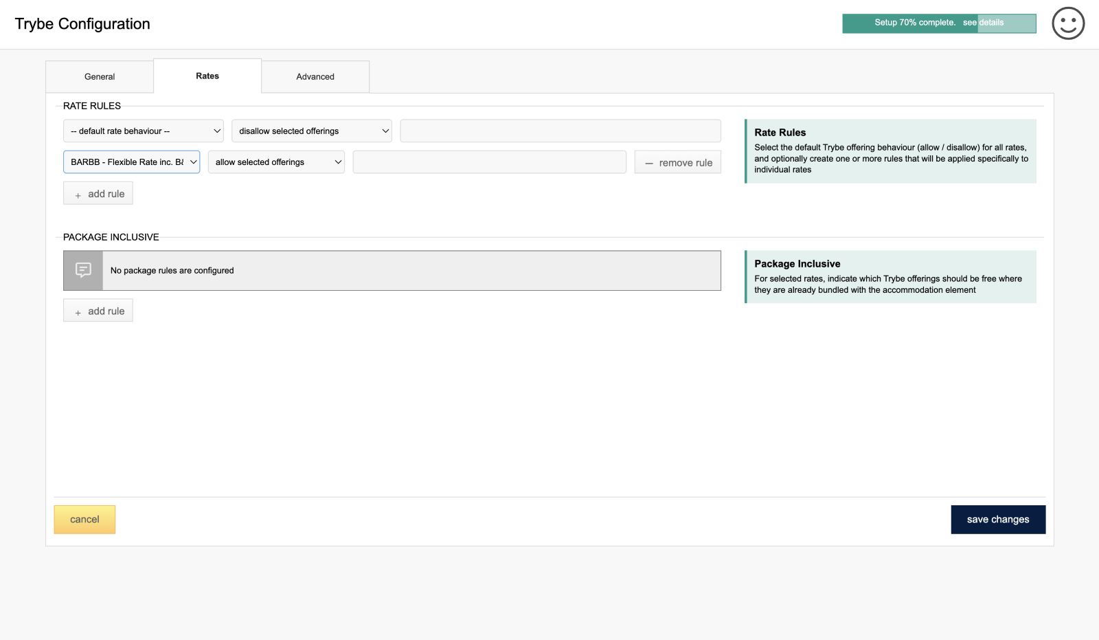Click the offerings field beside disallow selected offerings
The image size is (1099, 640).
pos(560,131)
